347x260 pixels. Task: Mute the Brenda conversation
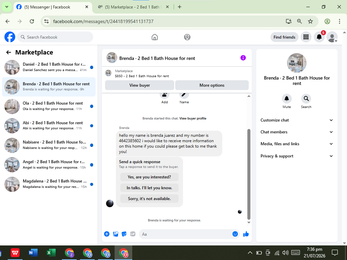[287, 99]
